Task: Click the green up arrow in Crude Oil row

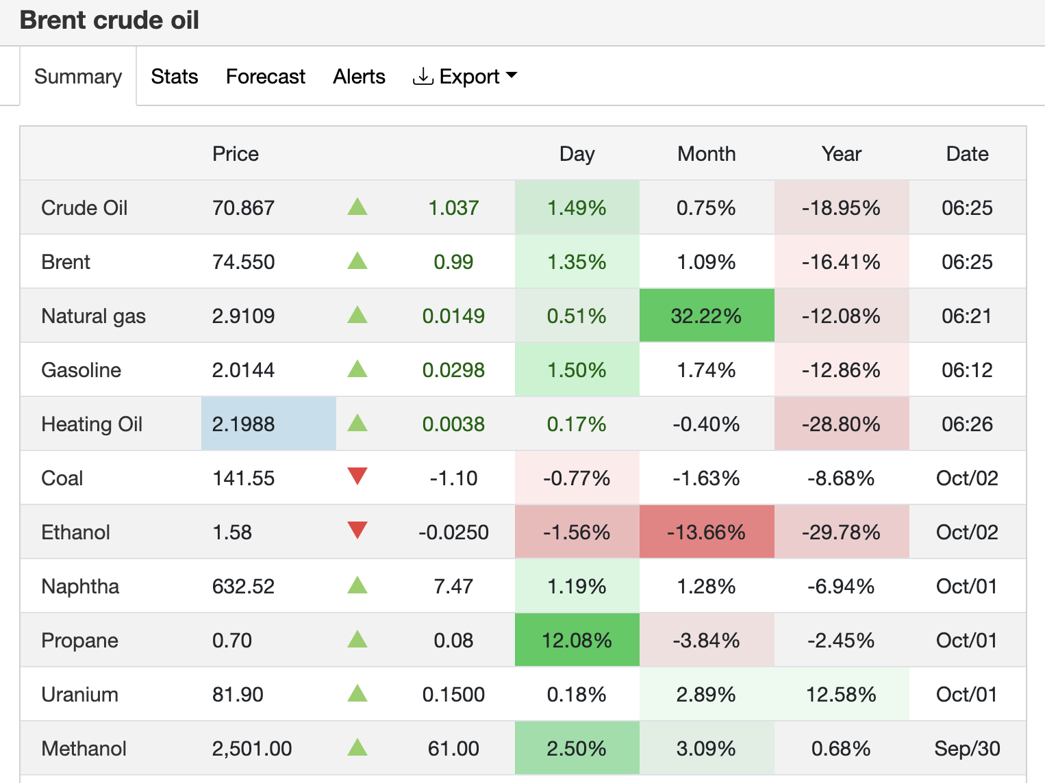Action: pyautogui.click(x=357, y=206)
